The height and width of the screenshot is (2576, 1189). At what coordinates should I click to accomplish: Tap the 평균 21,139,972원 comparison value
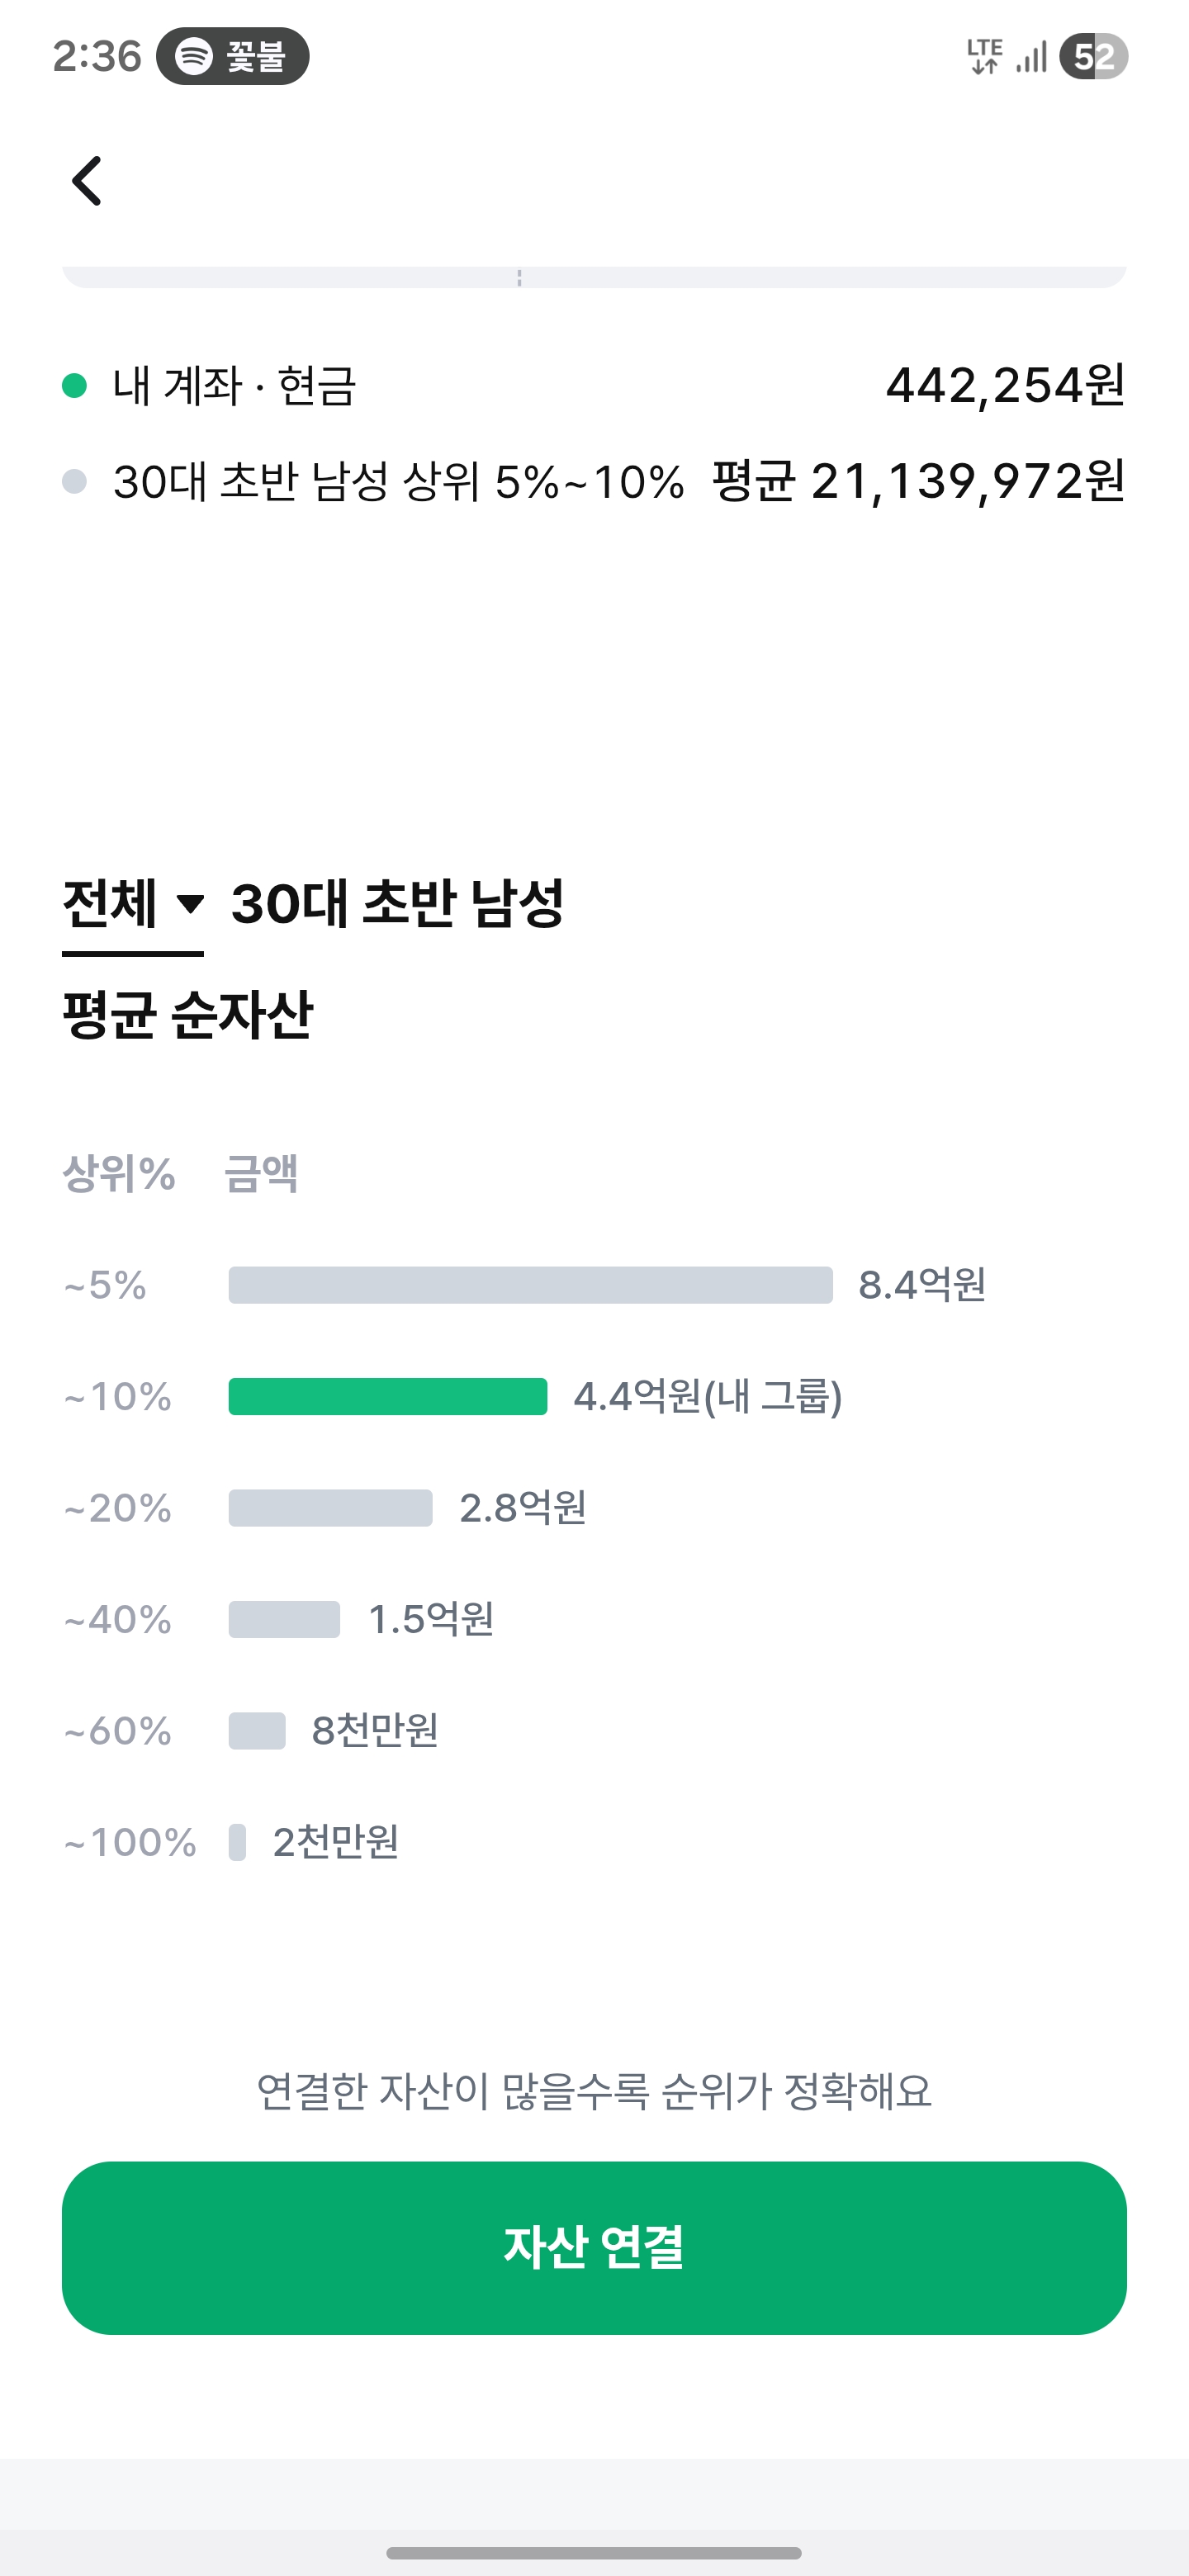pos(918,482)
